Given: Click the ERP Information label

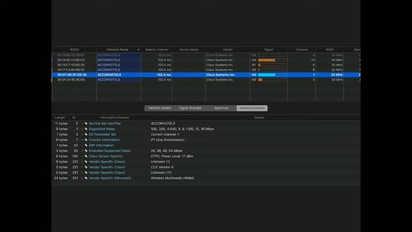Looking at the screenshot, I should click(101, 145).
